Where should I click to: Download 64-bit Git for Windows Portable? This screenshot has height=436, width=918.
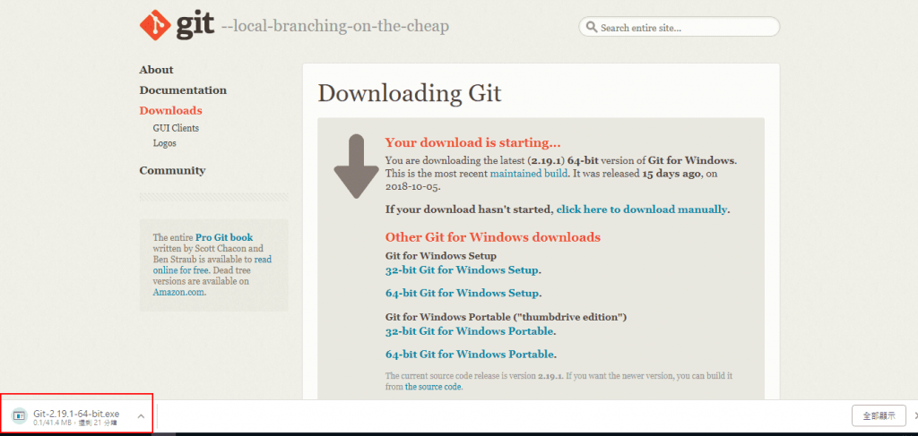point(470,355)
